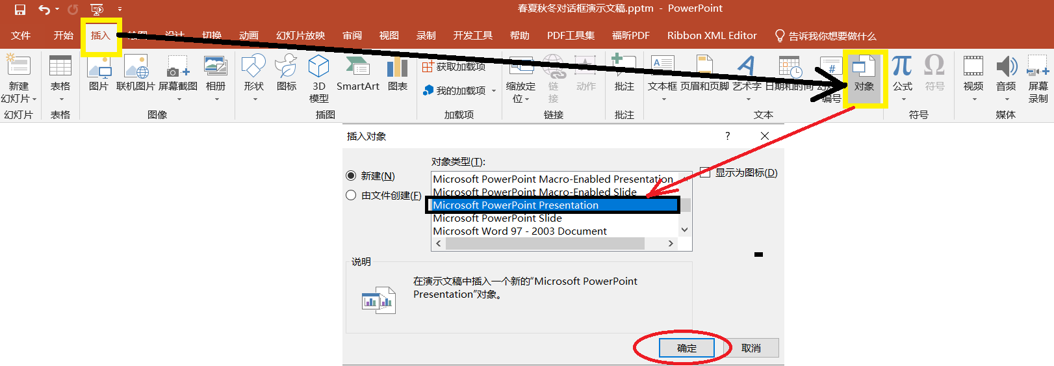
Task: Insert a 3D模型 3D model
Action: pos(318,78)
